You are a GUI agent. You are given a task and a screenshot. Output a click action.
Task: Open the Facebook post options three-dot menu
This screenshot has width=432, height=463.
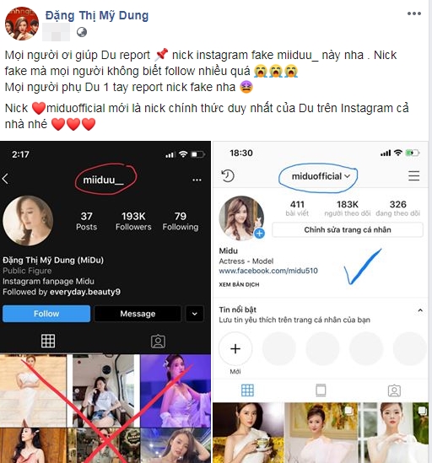tap(414, 13)
